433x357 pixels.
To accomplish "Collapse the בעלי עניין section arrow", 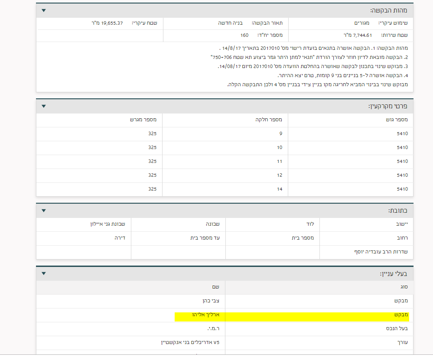I will pyautogui.click(x=44, y=274).
